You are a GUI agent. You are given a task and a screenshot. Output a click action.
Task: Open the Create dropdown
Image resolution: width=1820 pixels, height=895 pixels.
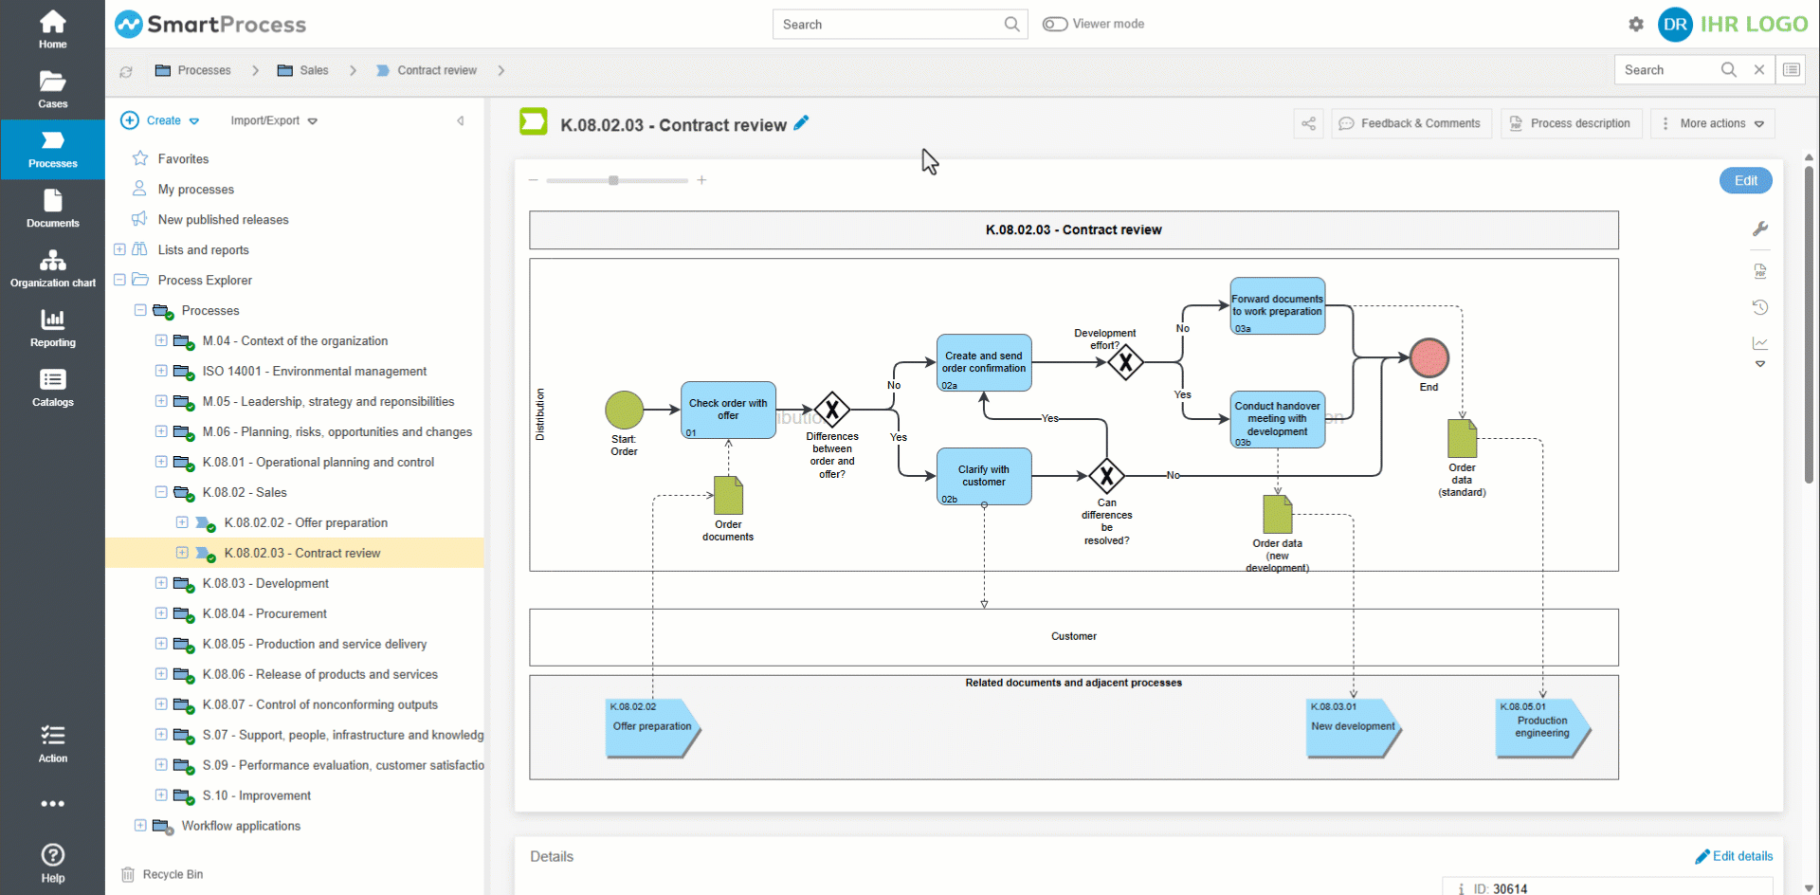[161, 121]
